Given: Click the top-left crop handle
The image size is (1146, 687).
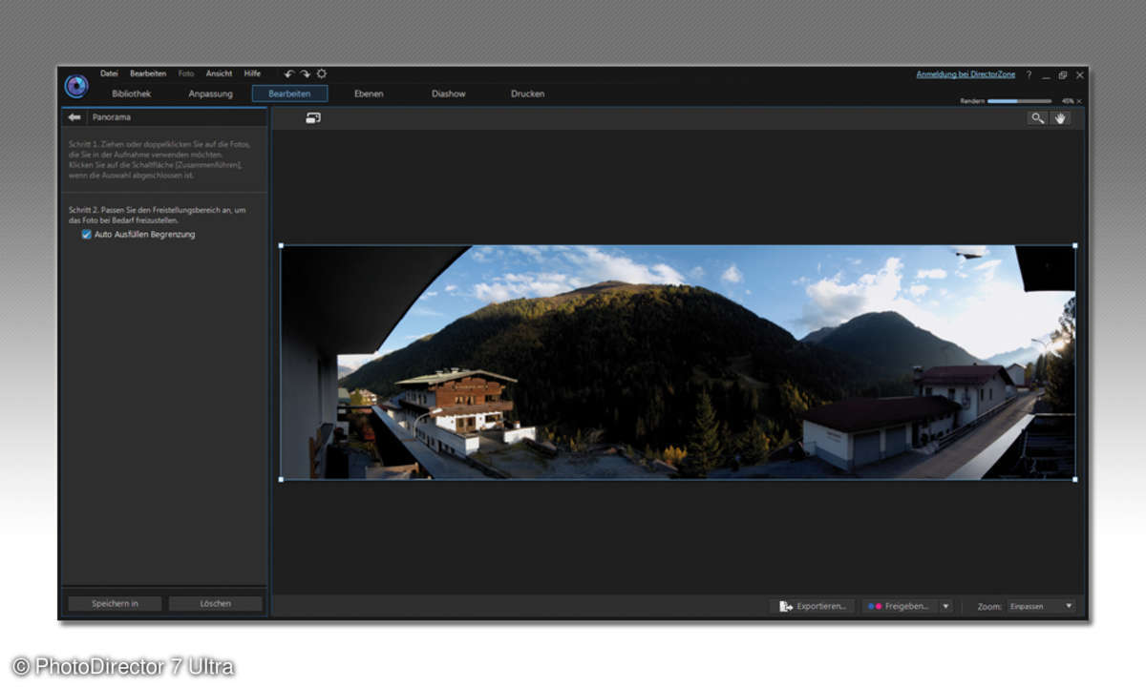Looking at the screenshot, I should [x=281, y=246].
